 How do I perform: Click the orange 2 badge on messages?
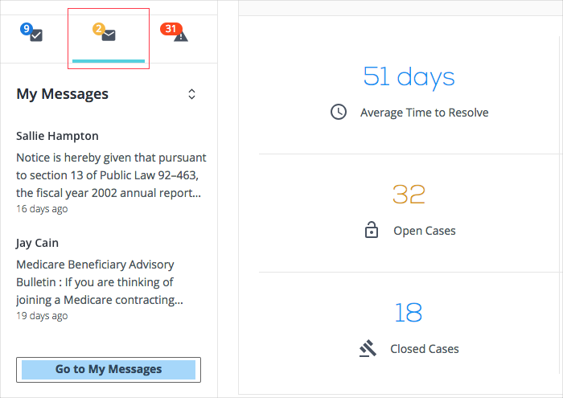point(99,28)
